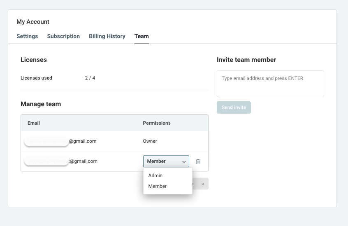View the Billing History tab
The height and width of the screenshot is (226, 348).
(x=107, y=36)
